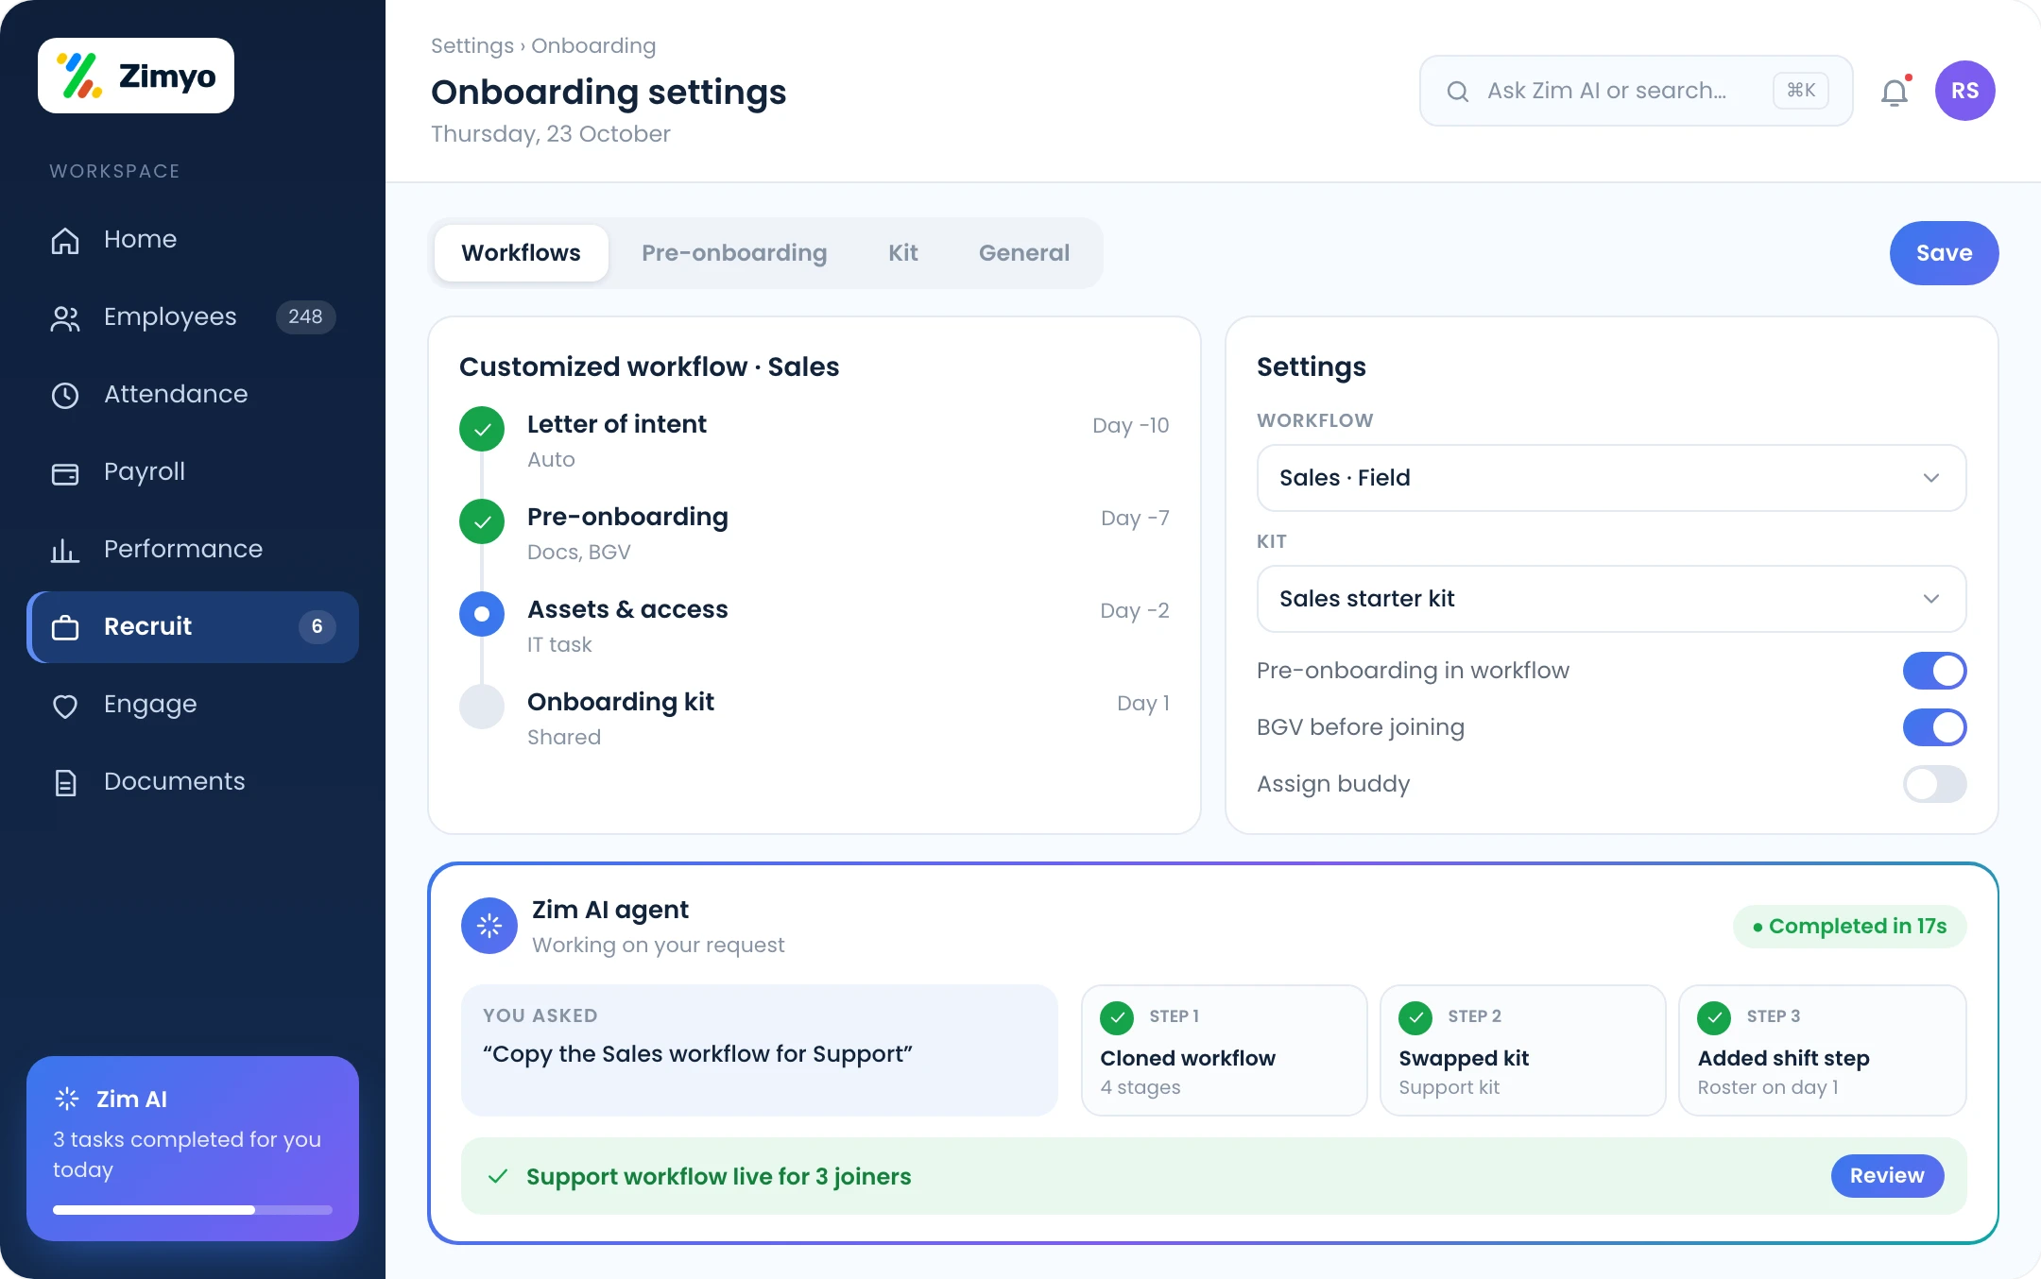Viewport: 2041px width, 1279px height.
Task: Open Engage section
Action: (193, 705)
